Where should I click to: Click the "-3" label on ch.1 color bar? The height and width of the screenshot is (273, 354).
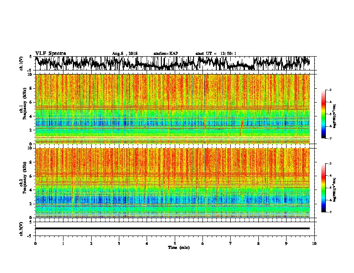coord(329,90)
